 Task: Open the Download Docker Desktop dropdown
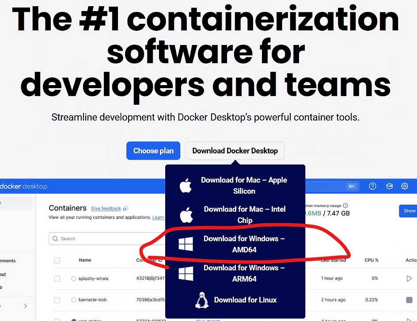[x=235, y=151]
